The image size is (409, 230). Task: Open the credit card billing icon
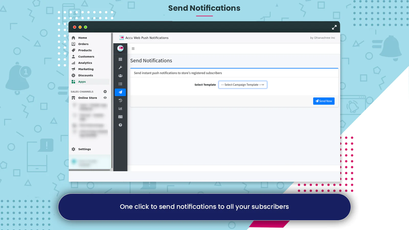pos(120,117)
